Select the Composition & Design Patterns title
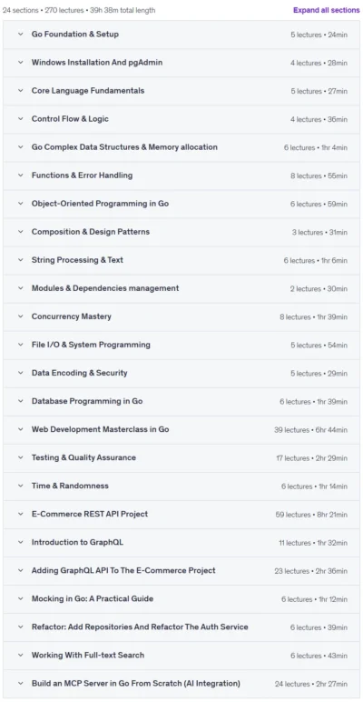The image size is (363, 702). click(91, 232)
